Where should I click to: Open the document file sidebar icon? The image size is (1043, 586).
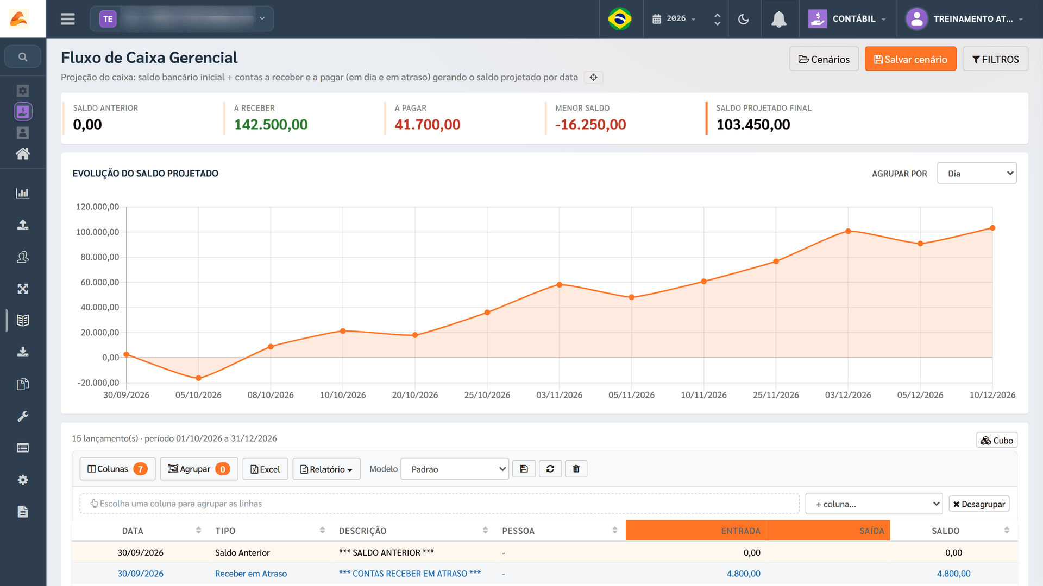[23, 512]
